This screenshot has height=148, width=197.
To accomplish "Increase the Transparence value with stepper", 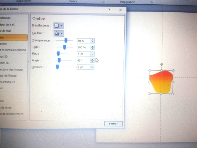I will pos(93,39).
